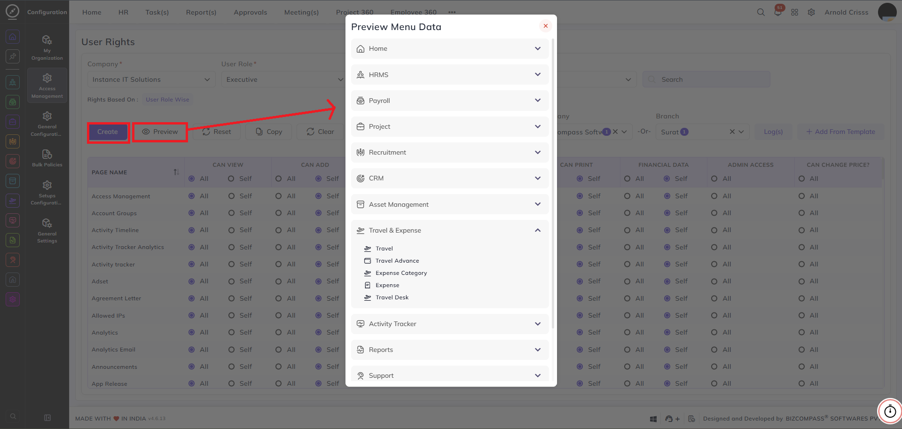Click the My Organization icon in sidebar
The height and width of the screenshot is (429, 902).
click(x=47, y=39)
